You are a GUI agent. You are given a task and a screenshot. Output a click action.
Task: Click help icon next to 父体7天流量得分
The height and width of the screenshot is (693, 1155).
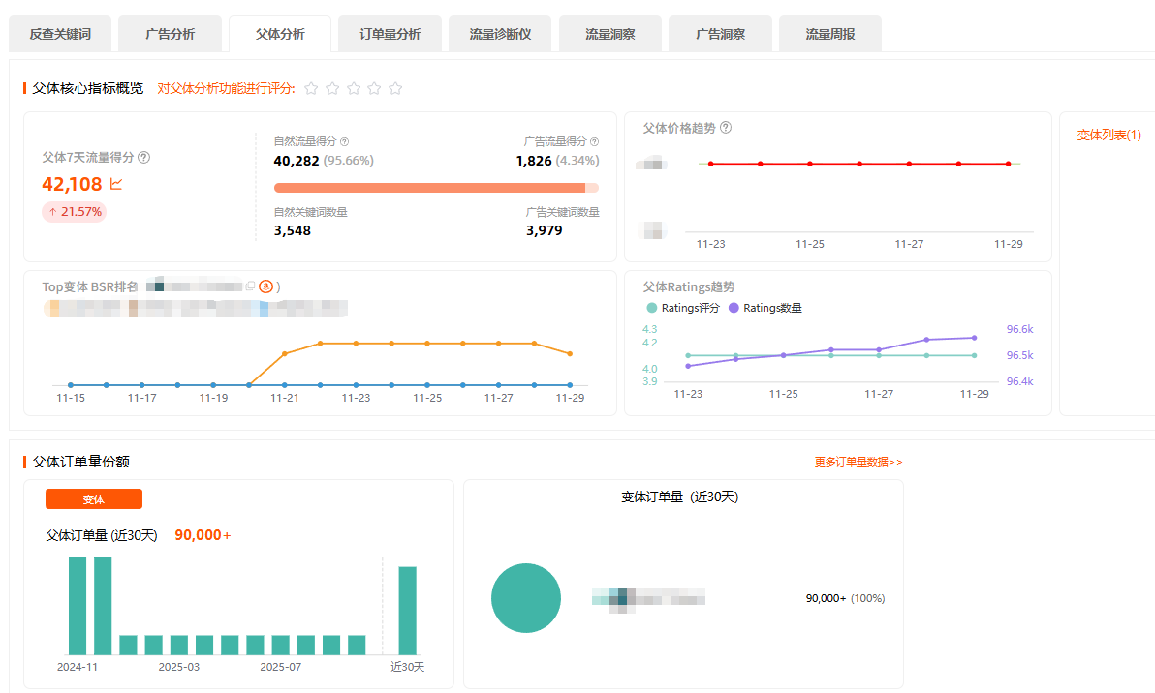pyautogui.click(x=144, y=157)
